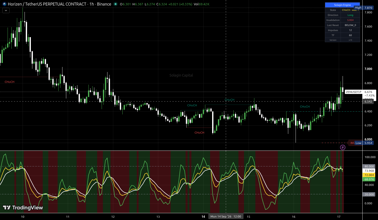
Task: Click the yellow 72.004 oscillator value label
Action: [369, 175]
